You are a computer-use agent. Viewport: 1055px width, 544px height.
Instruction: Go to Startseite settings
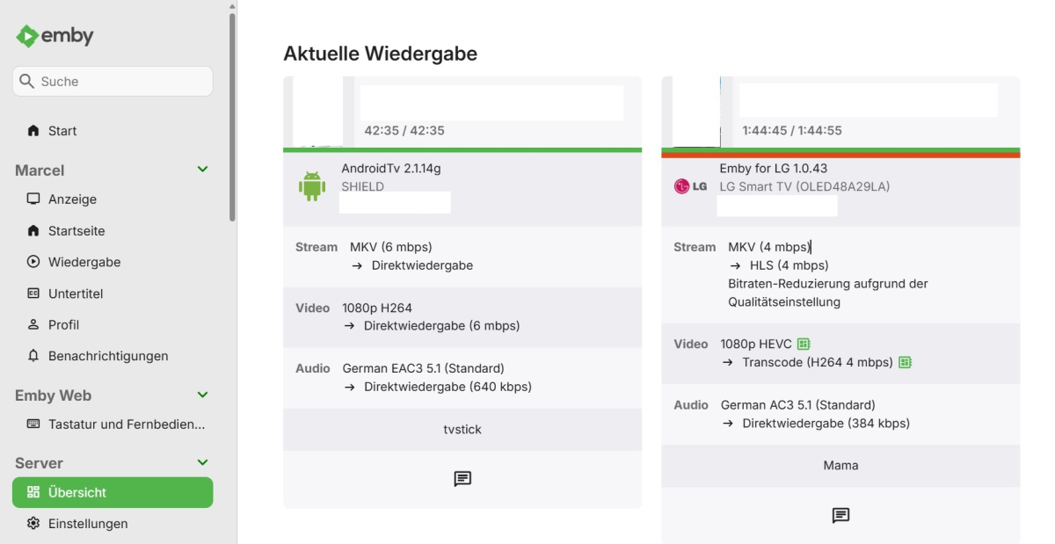76,231
